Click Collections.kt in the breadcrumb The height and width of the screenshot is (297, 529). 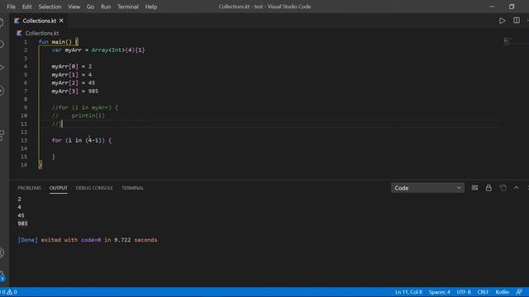tap(42, 33)
